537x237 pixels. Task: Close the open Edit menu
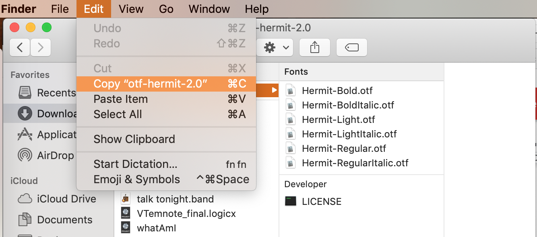pos(94,9)
